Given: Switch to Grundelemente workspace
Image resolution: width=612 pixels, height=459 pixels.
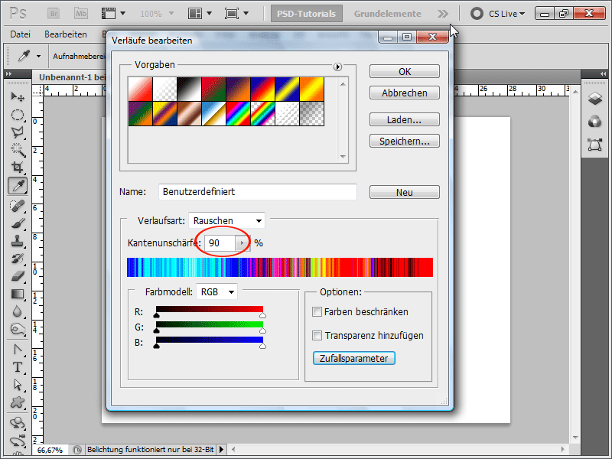Looking at the screenshot, I should pyautogui.click(x=388, y=14).
